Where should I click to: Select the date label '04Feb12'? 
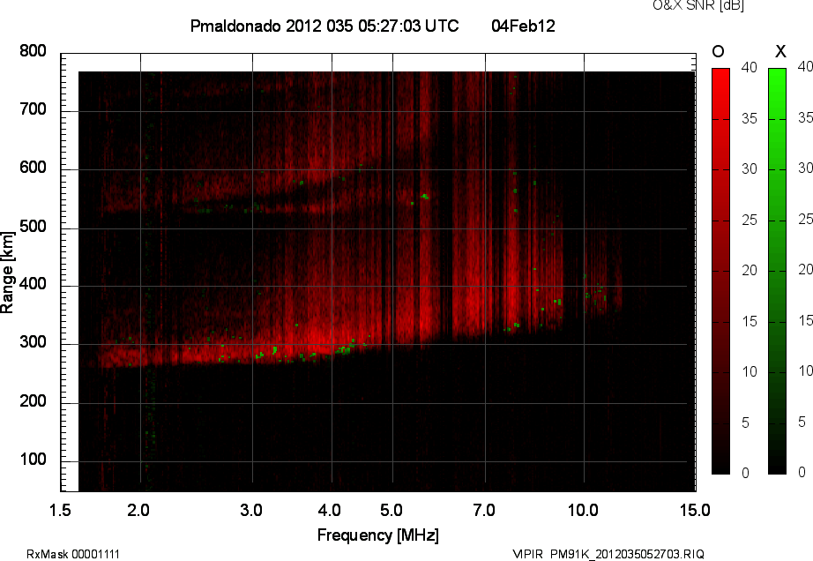pyautogui.click(x=523, y=26)
